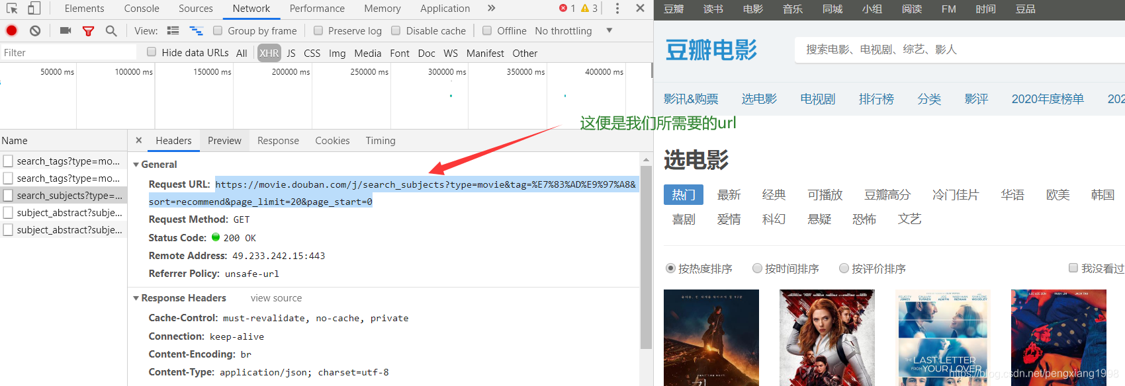Click the Douban movie search box

coord(958,50)
